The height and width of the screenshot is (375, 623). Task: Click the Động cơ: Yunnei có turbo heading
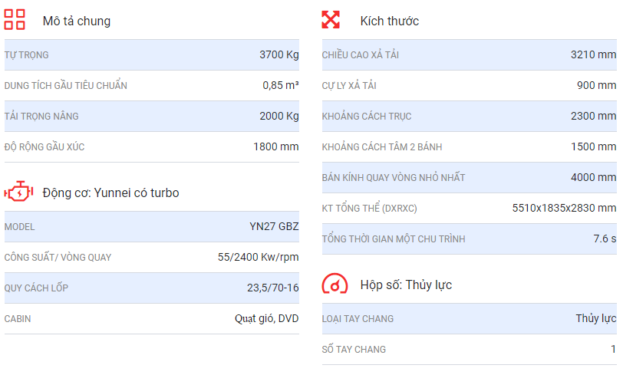110,192
